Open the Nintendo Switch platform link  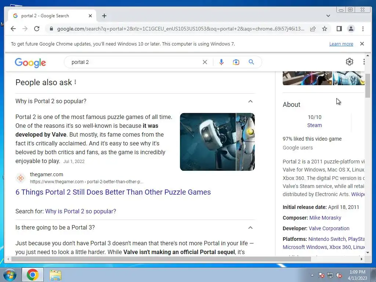(327, 239)
